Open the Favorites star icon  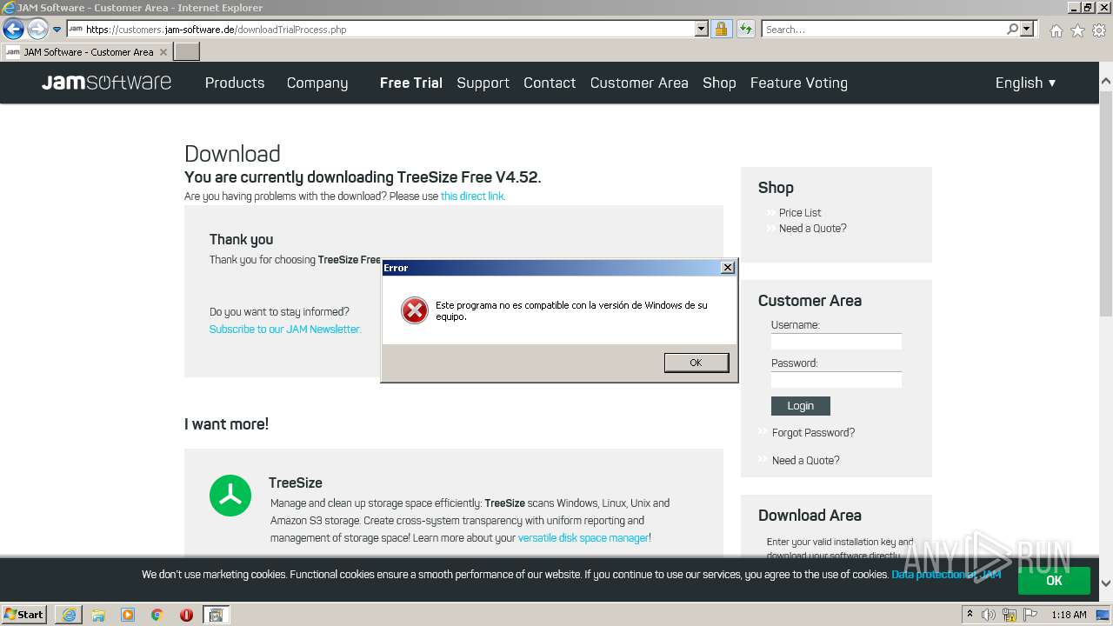(x=1077, y=30)
